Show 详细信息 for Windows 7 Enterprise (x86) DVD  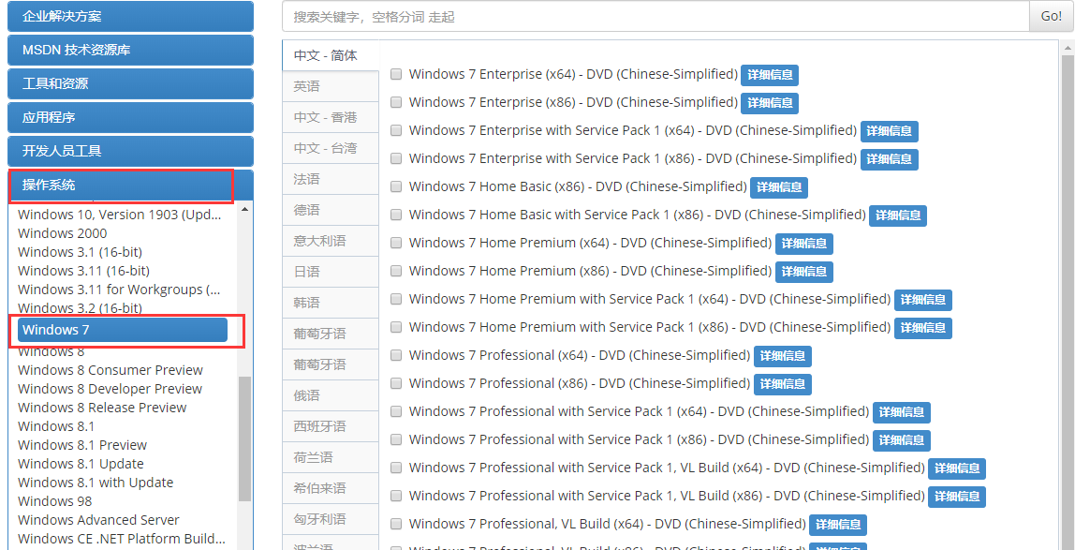click(770, 103)
